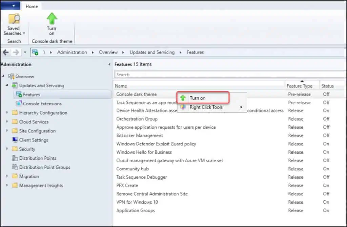This screenshot has height=227, width=347.
Task: Expand the Management Insights node
Action: tap(7, 185)
